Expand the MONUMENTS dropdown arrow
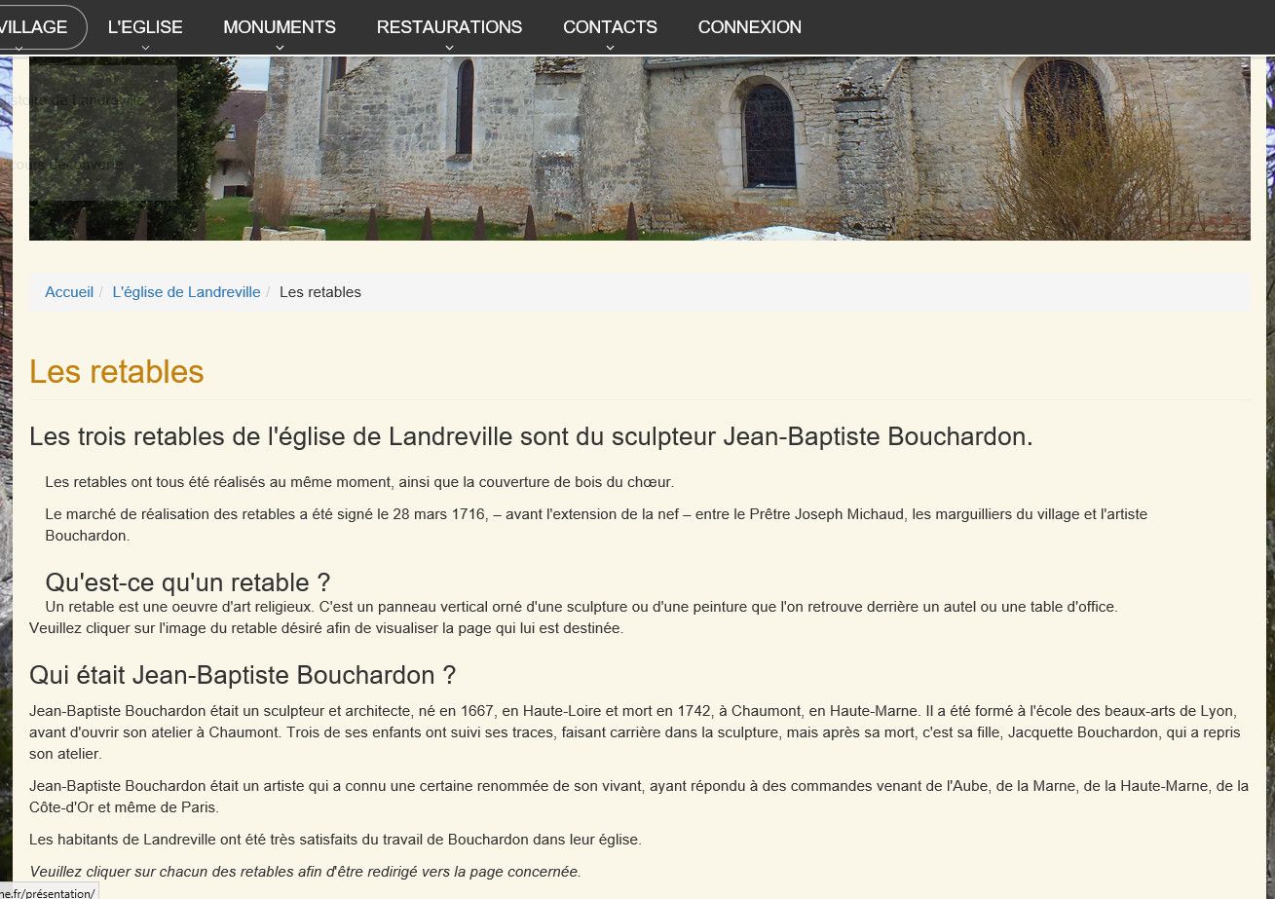Image resolution: width=1275 pixels, height=899 pixels. tap(280, 44)
